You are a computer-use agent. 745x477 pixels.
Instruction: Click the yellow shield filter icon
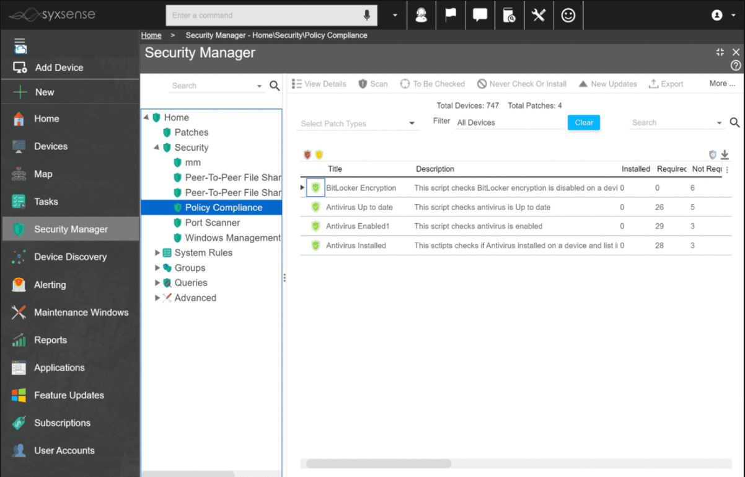tap(319, 154)
